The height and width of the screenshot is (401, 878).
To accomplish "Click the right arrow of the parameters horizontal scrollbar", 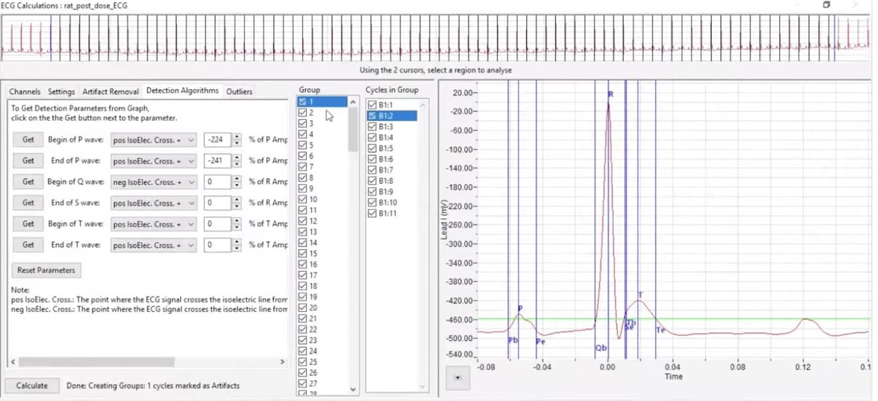I will 282,362.
